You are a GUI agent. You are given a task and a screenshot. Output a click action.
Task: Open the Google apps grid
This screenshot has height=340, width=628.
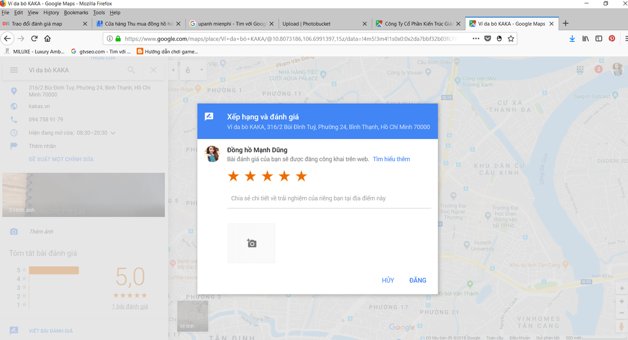(x=580, y=70)
